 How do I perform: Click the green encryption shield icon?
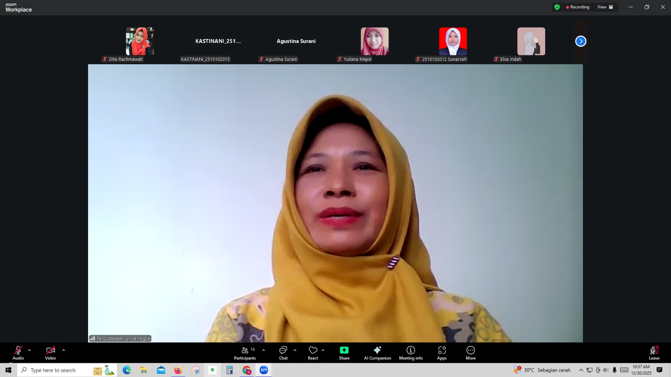click(557, 7)
